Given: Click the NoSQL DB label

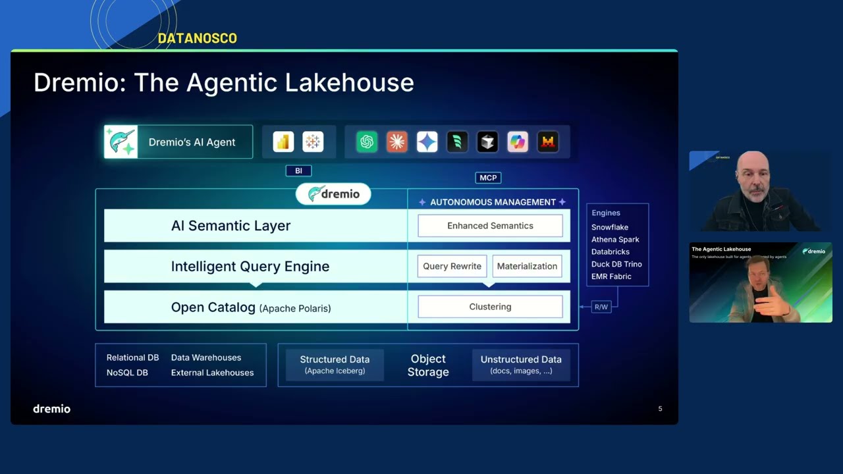Looking at the screenshot, I should (127, 373).
